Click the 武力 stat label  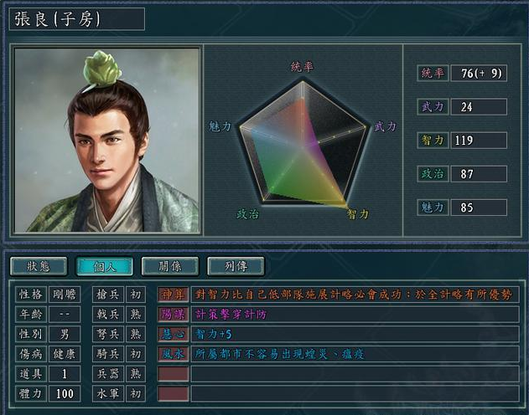pos(433,107)
